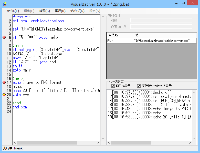Viewport: 200px width, 153px height.
Task: Click the 'echo %0 [file 1]' line 19
Action: point(56,91)
